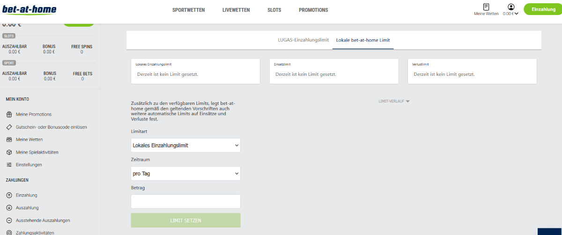Click the bet-at-home logo
562x235 pixels.
[x=29, y=10]
